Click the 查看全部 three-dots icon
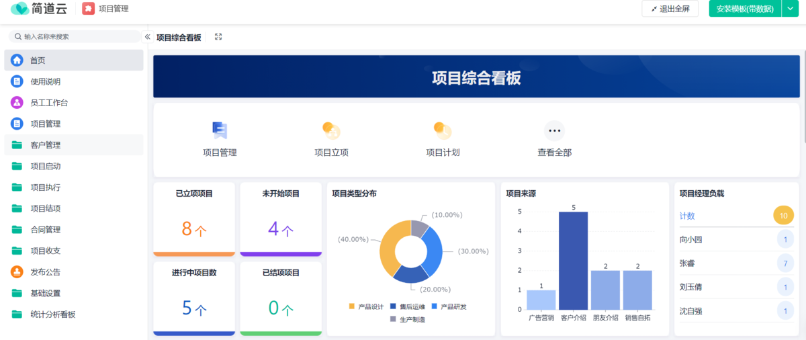The height and width of the screenshot is (340, 806). pos(554,130)
